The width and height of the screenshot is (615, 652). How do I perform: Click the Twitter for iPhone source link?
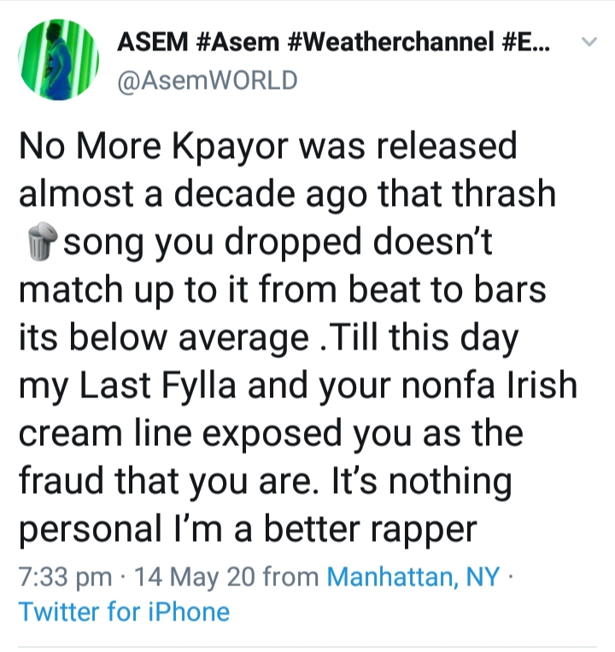pos(124,612)
